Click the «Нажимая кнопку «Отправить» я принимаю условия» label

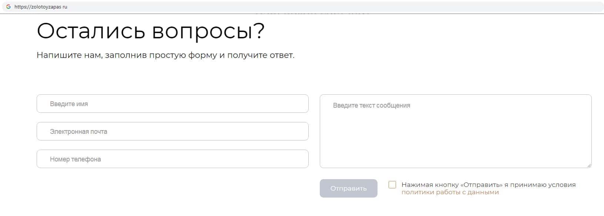(489, 185)
